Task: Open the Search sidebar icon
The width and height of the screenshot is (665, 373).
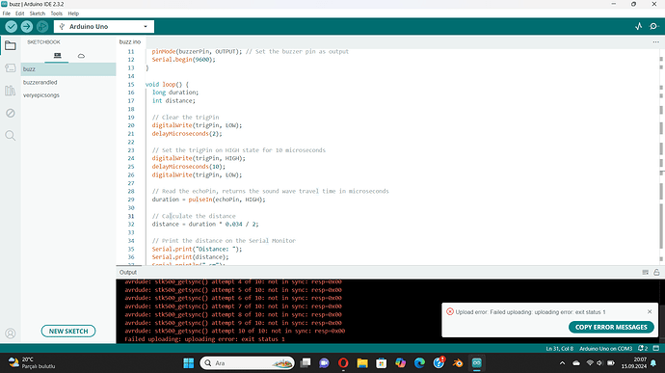Action: pos(11,135)
